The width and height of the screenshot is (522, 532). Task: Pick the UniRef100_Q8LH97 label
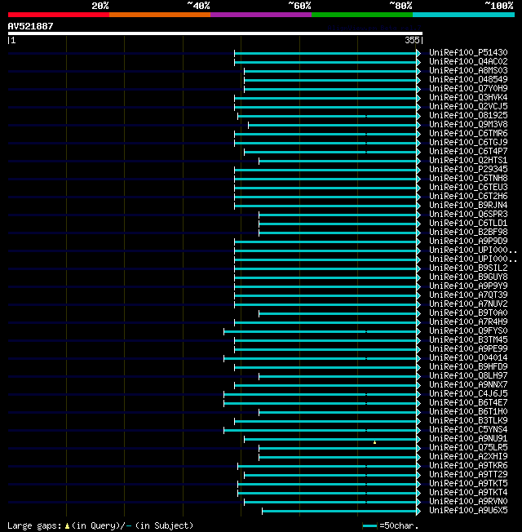468,375
